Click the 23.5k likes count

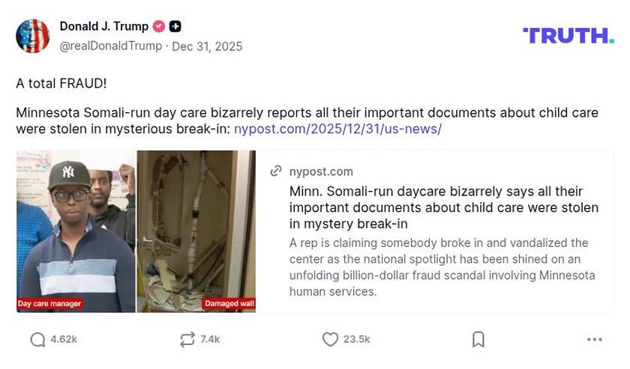click(356, 340)
